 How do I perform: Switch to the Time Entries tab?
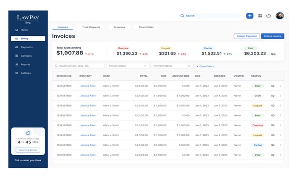click(146, 27)
